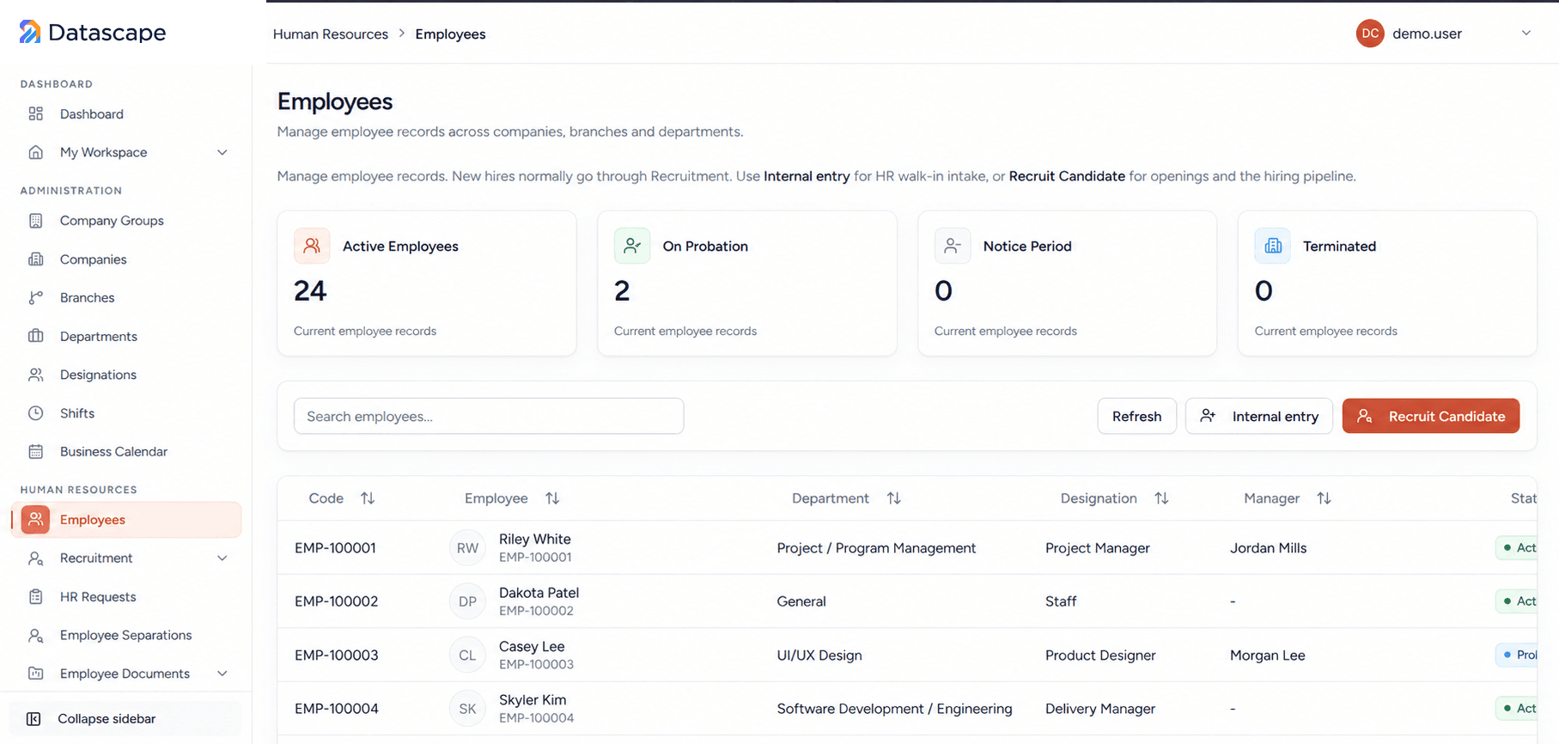Expand the My Workspace submenu chevron

point(222,153)
